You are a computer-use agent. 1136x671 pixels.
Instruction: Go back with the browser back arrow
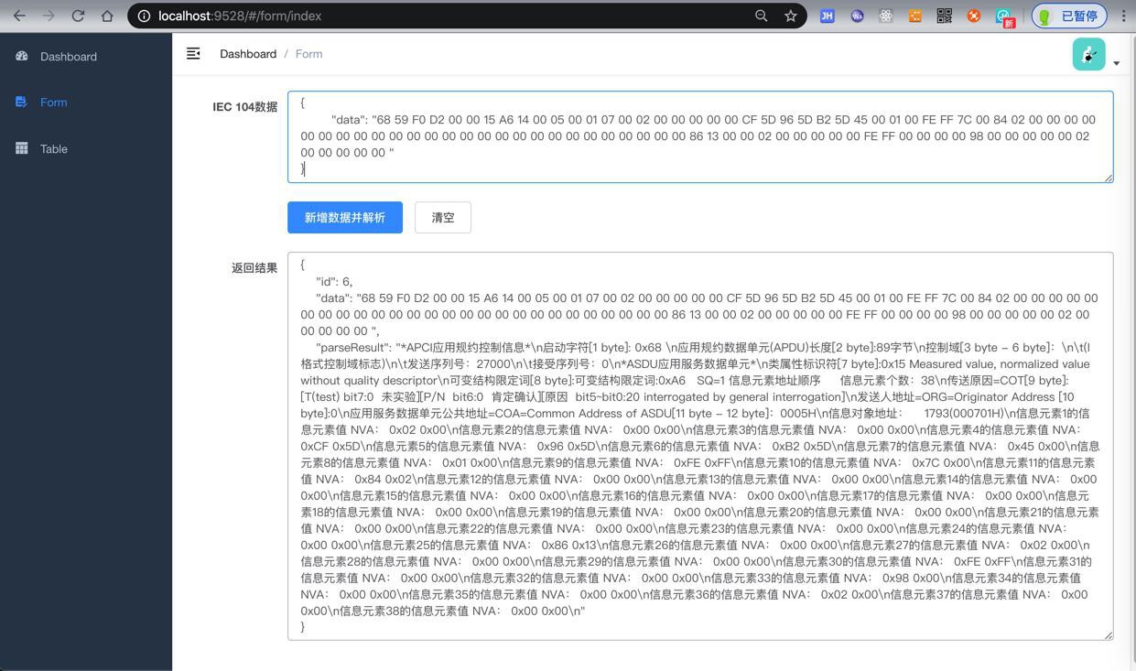coord(19,16)
